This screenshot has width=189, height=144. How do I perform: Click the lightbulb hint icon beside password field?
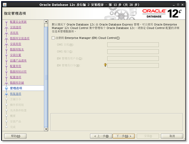click(105, 65)
